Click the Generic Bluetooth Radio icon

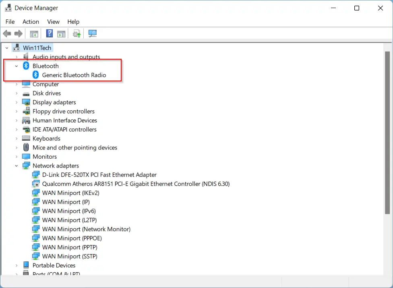[x=35, y=75]
